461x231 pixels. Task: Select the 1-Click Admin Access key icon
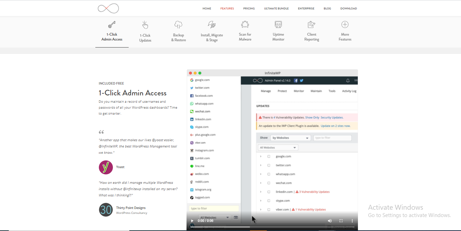tap(112, 24)
